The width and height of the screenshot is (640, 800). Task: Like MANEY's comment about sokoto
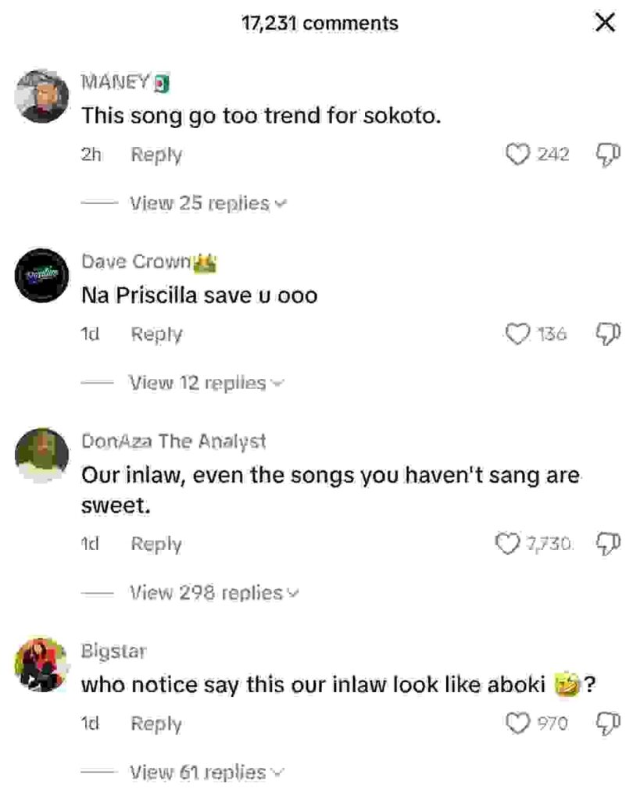(518, 155)
